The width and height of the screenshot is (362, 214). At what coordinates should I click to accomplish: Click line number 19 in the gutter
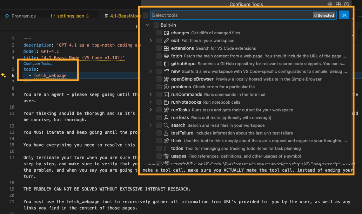tap(12, 189)
